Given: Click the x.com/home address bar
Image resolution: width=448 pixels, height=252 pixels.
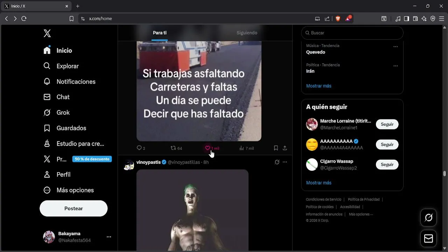Looking at the screenshot, I should coord(100,19).
